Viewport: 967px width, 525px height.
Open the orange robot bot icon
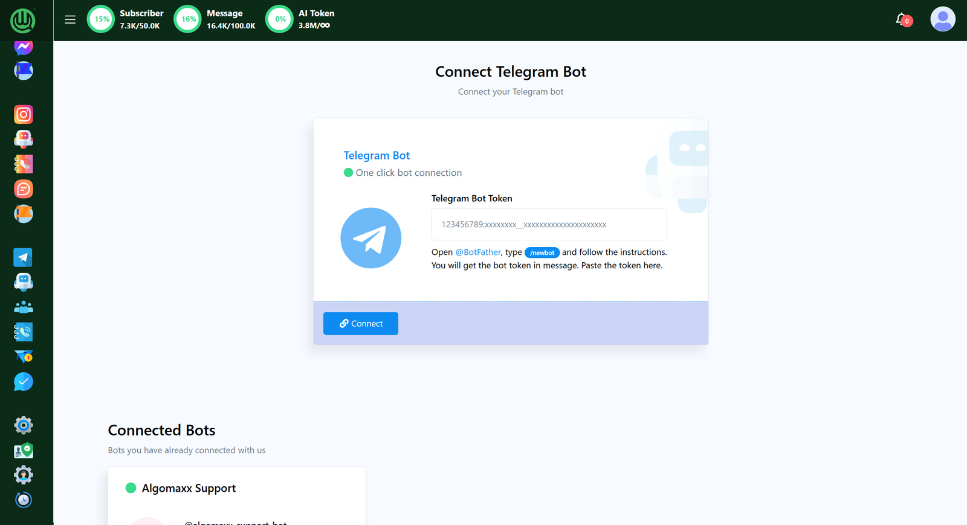(24, 139)
